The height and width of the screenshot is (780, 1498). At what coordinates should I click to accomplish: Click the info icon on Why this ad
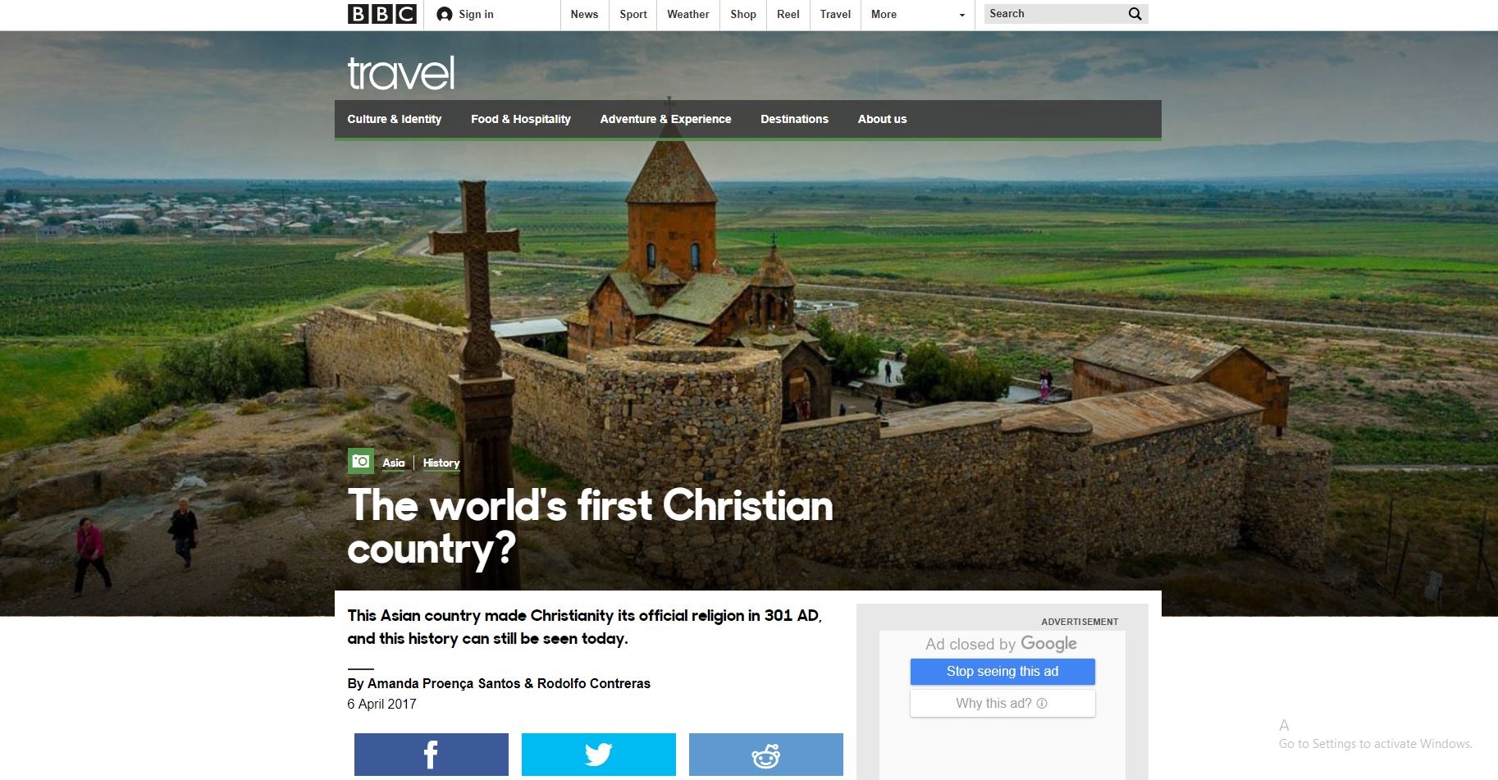(x=1042, y=704)
